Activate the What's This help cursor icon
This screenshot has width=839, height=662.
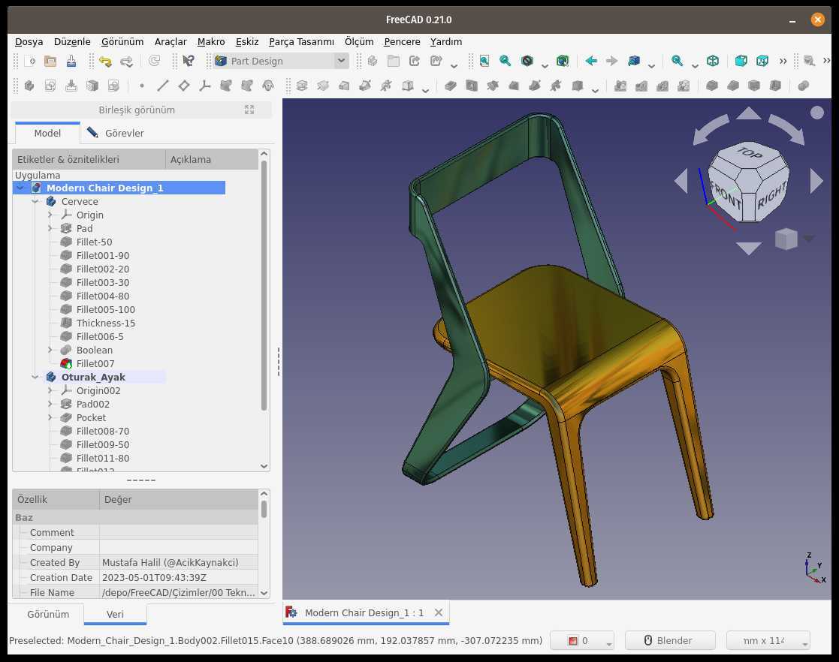pos(189,61)
